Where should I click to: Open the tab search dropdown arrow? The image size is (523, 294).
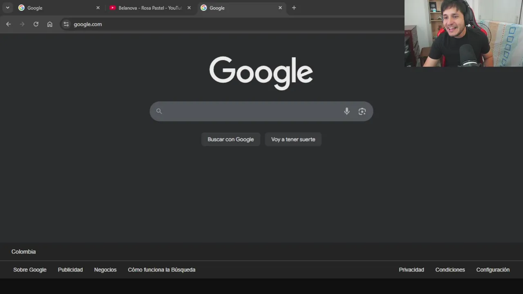7,8
